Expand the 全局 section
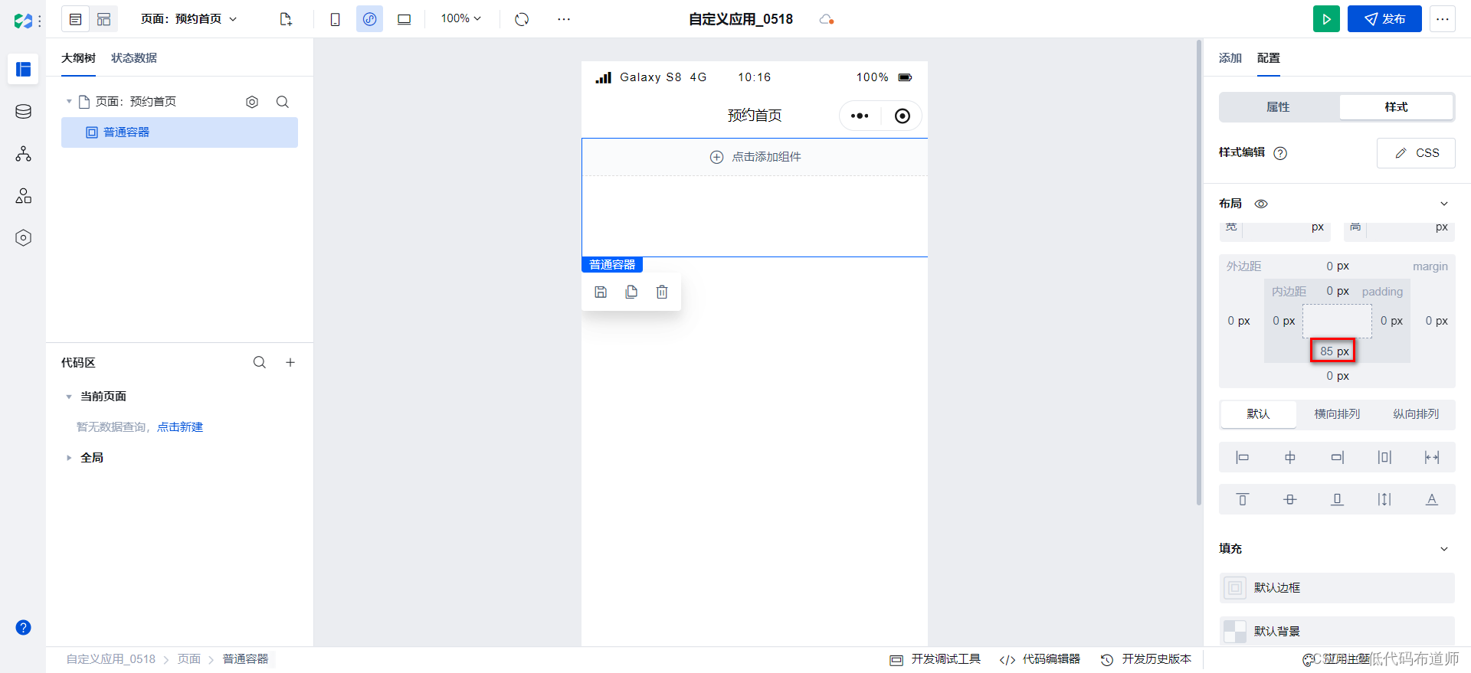Viewport: 1471px width, 673px height. tap(69, 458)
